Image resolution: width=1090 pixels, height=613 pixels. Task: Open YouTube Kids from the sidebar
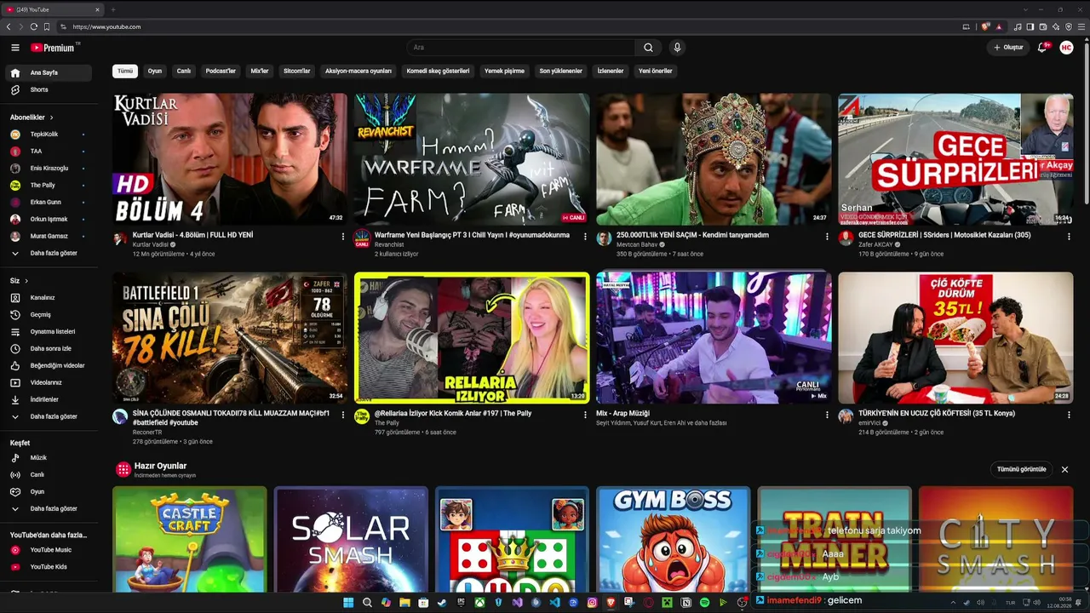coord(49,566)
